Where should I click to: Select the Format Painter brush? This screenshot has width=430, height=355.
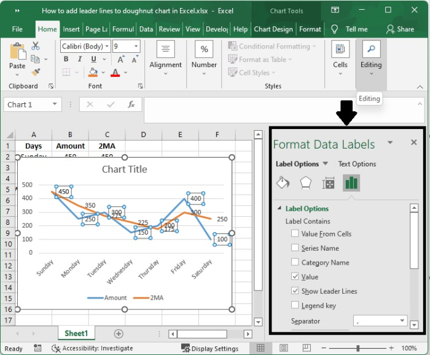[x=36, y=72]
